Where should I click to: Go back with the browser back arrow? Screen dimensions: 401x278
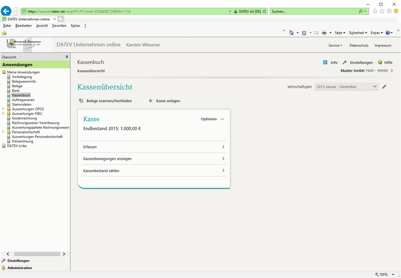(x=6, y=11)
